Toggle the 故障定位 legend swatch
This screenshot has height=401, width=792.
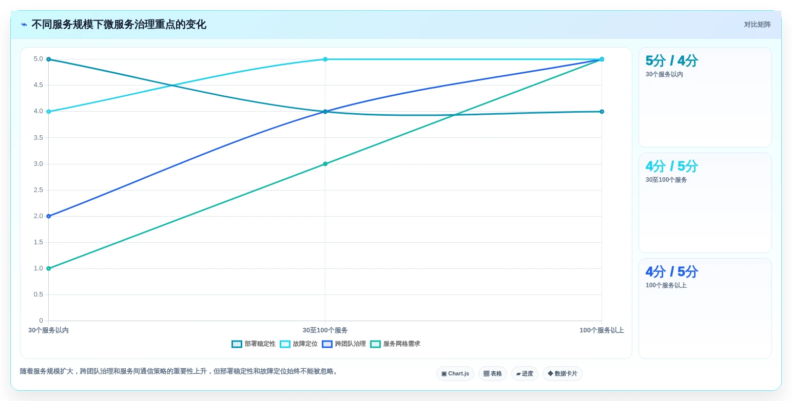pyautogui.click(x=285, y=344)
